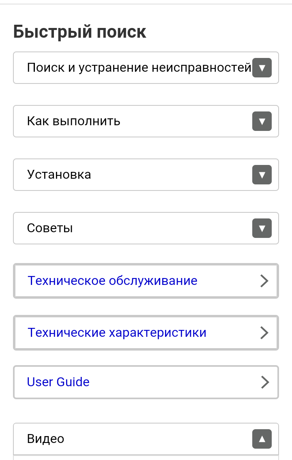Click the 'Видео' label text
Screen dimensions: 292x460
[x=45, y=439]
